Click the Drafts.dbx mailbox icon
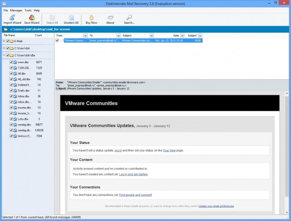 [15, 91]
